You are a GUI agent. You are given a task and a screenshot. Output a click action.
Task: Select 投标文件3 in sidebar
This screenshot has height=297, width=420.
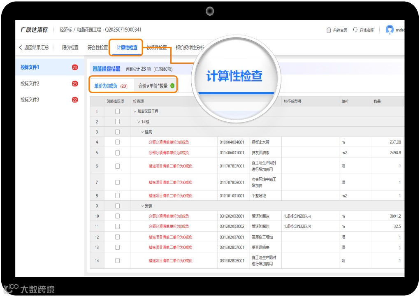pyautogui.click(x=49, y=100)
